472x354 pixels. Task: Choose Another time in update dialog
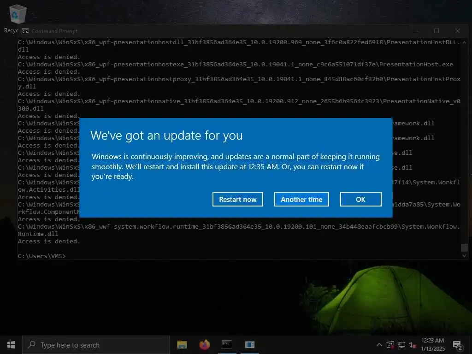point(301,199)
